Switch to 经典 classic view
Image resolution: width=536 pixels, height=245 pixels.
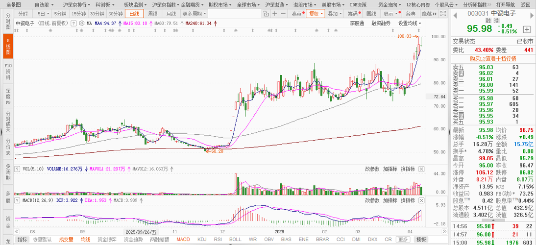[x=411, y=14]
